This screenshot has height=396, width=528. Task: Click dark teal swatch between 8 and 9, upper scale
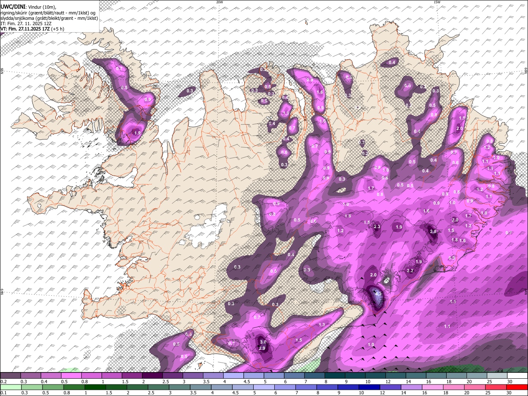(335, 376)
